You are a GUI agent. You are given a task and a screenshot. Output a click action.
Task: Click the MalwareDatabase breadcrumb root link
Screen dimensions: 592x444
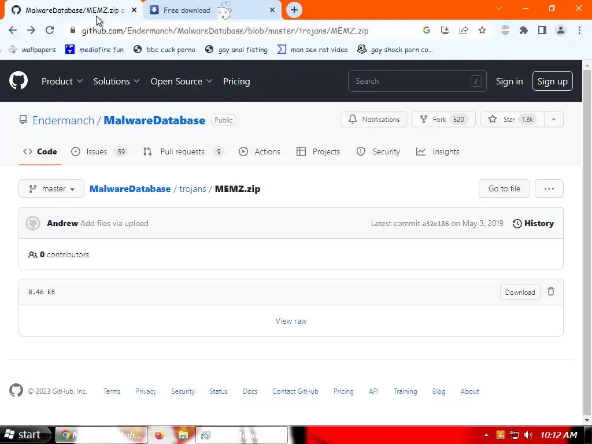point(130,189)
